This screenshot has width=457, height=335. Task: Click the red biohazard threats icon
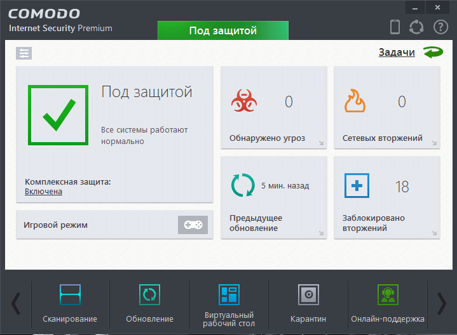tap(244, 101)
